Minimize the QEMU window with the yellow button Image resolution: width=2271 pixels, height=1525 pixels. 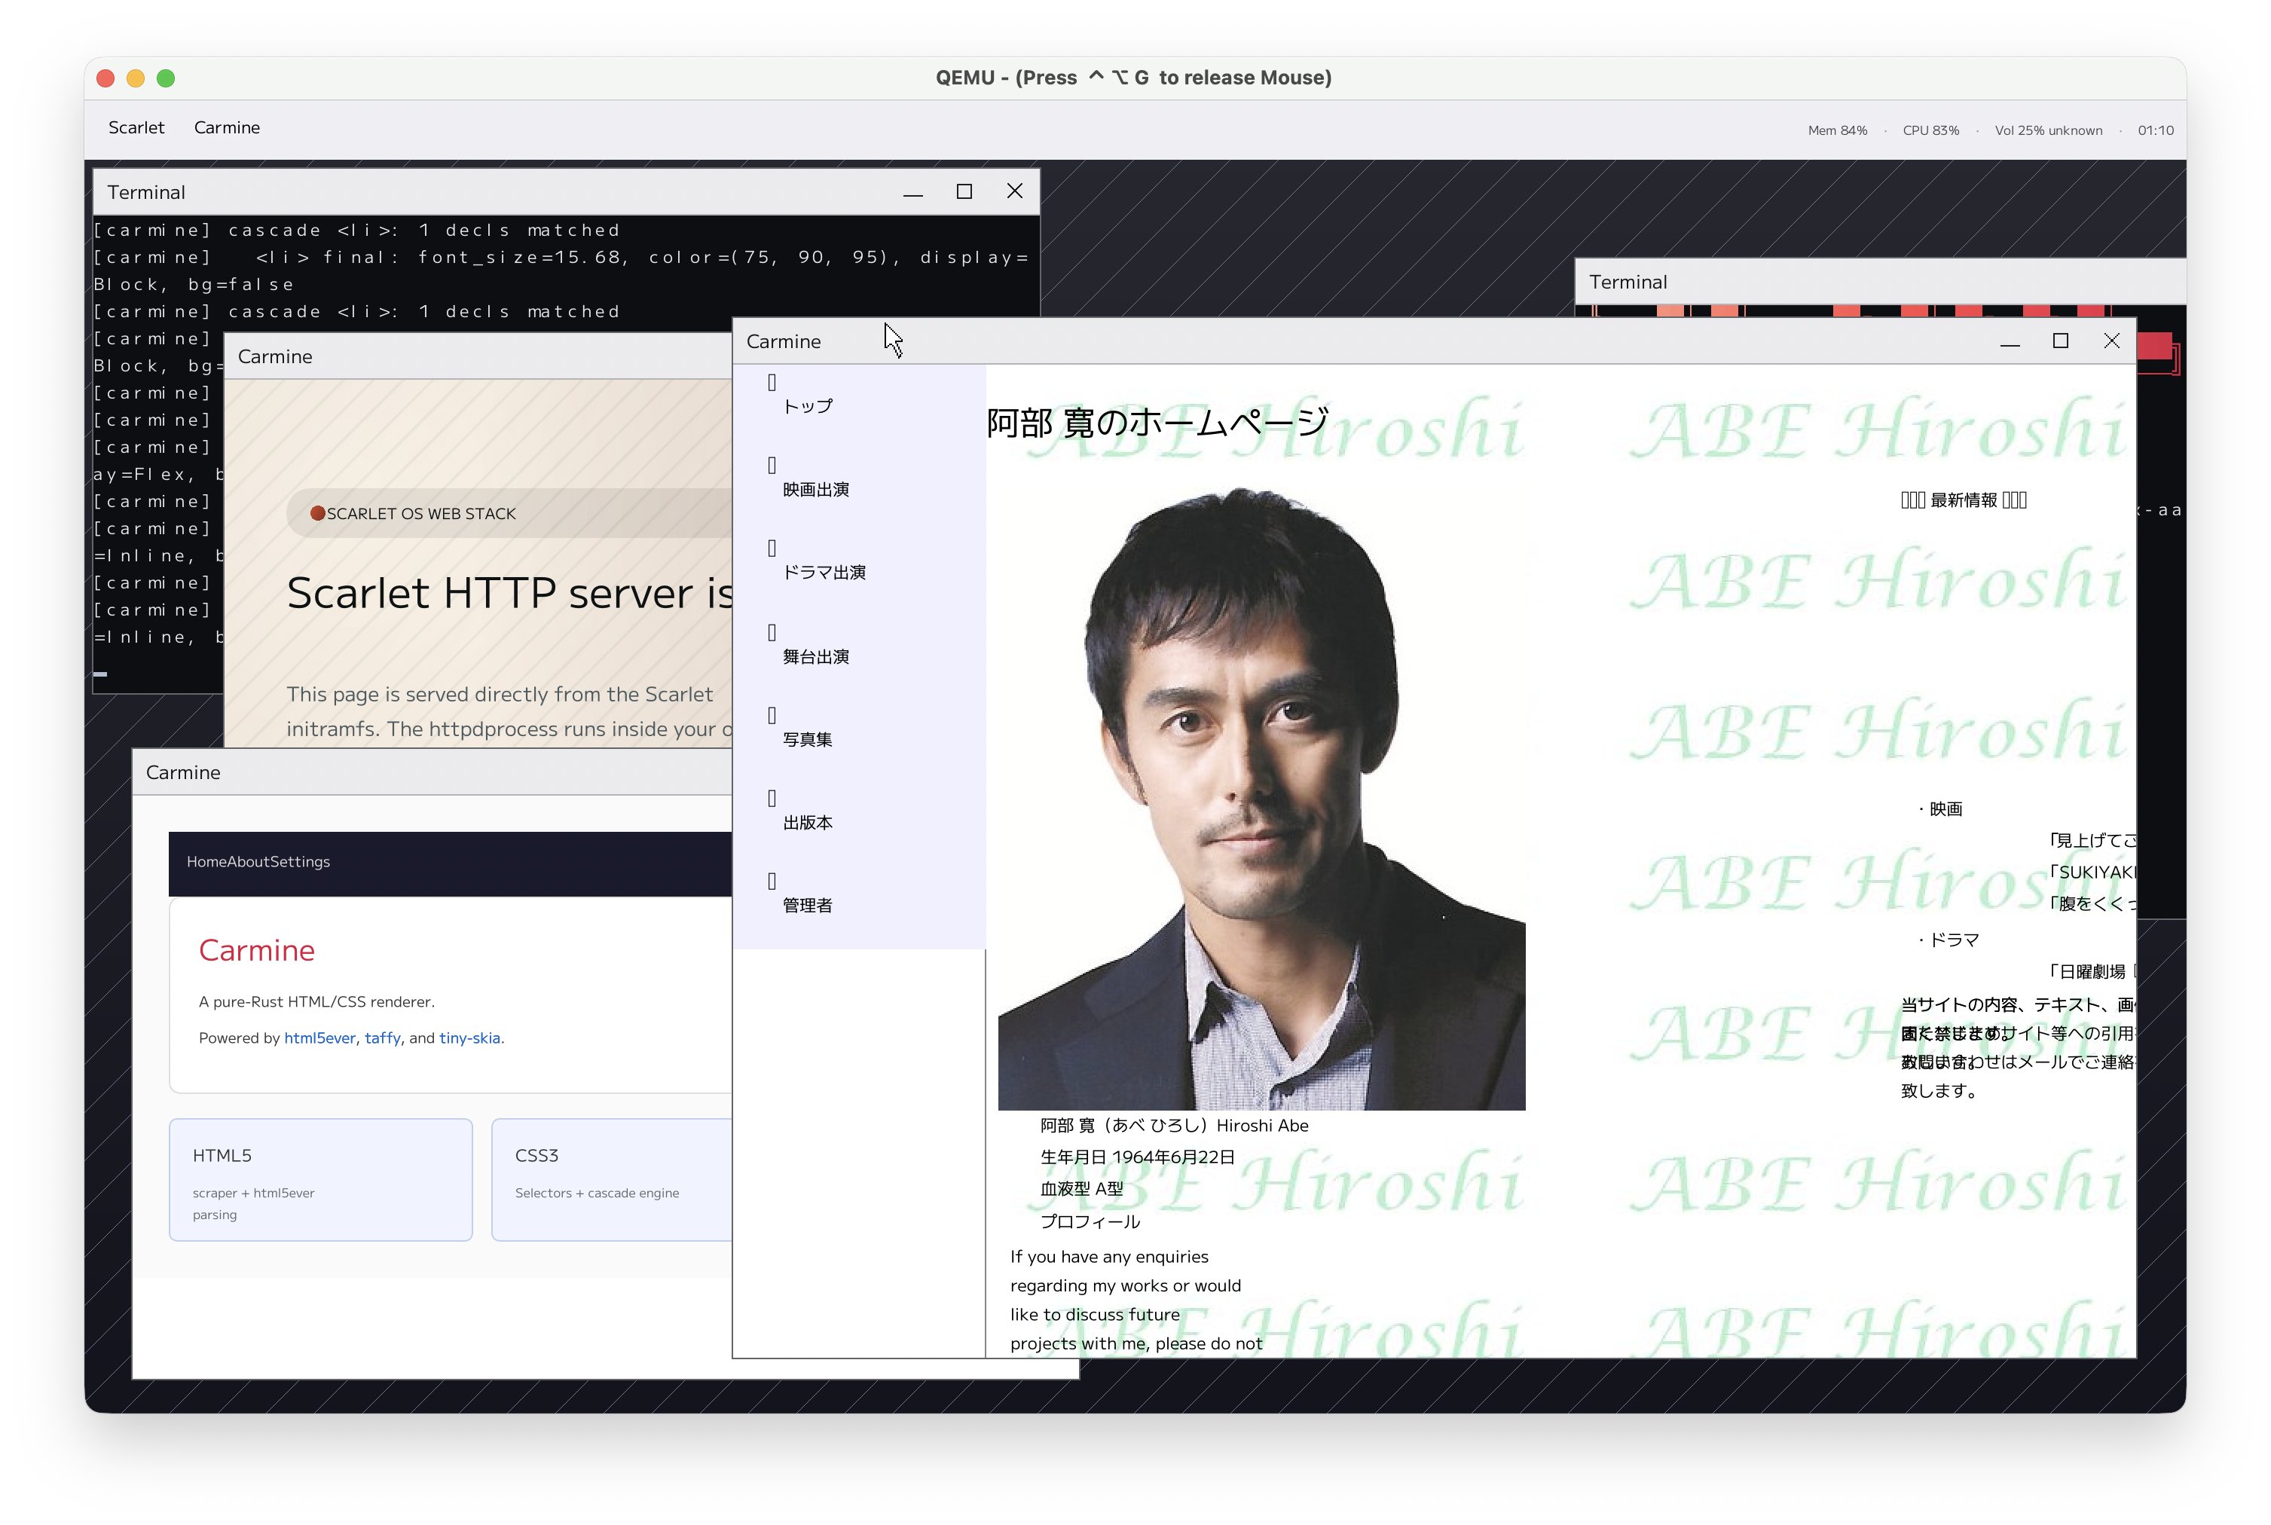point(136,78)
